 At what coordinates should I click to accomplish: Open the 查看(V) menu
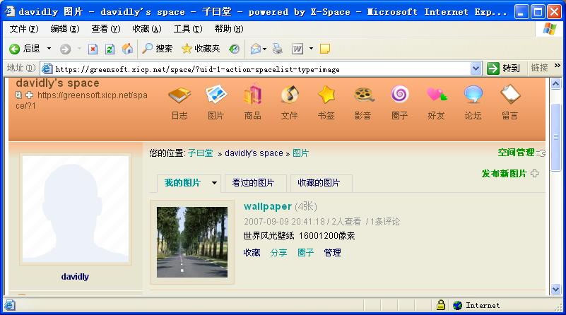pos(106,29)
